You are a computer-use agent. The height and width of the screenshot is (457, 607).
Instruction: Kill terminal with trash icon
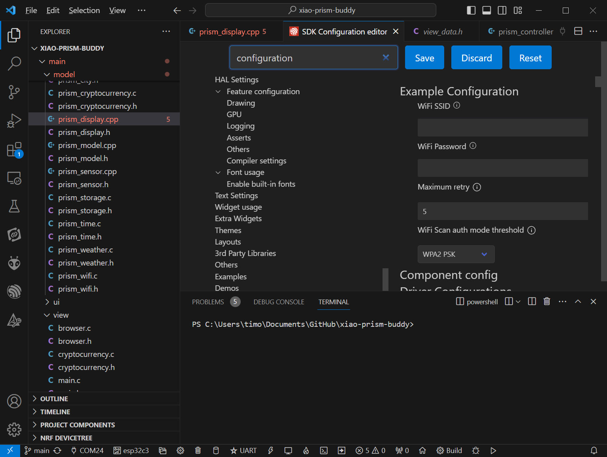(x=547, y=302)
